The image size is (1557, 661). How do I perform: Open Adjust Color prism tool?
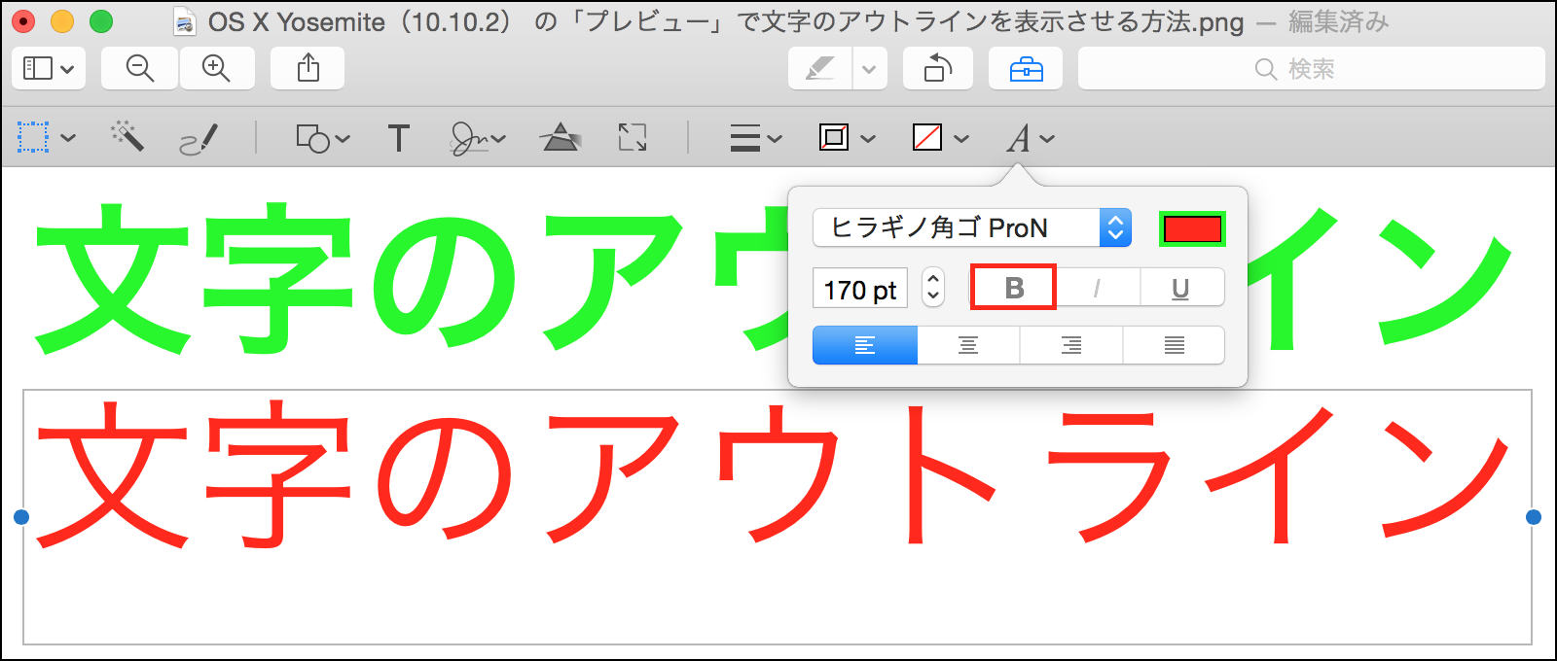(x=560, y=137)
